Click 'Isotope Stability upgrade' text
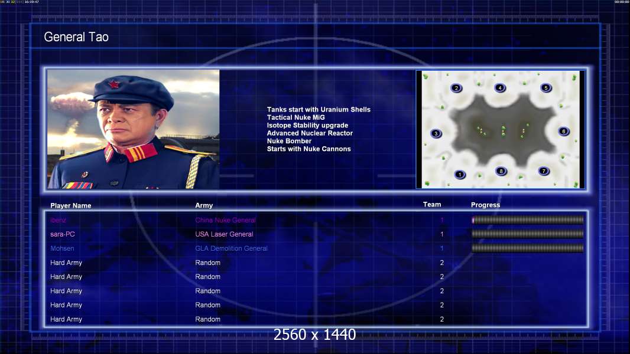 tap(307, 125)
